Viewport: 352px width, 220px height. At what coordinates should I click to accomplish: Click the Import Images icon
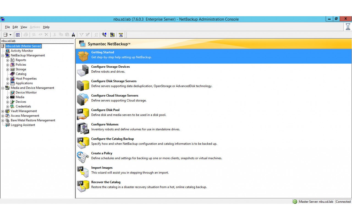(x=83, y=172)
